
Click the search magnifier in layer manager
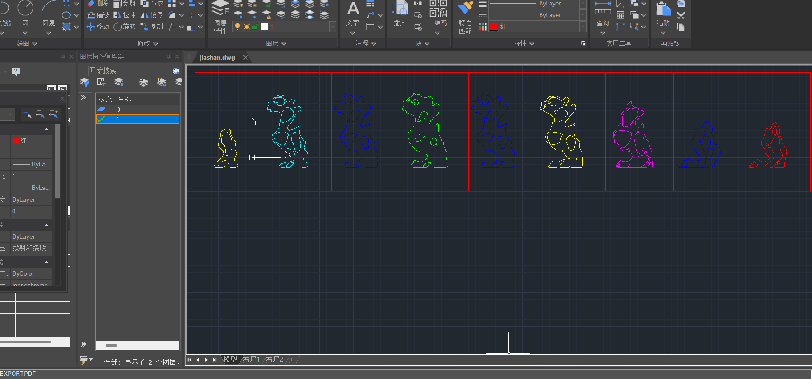click(x=176, y=71)
